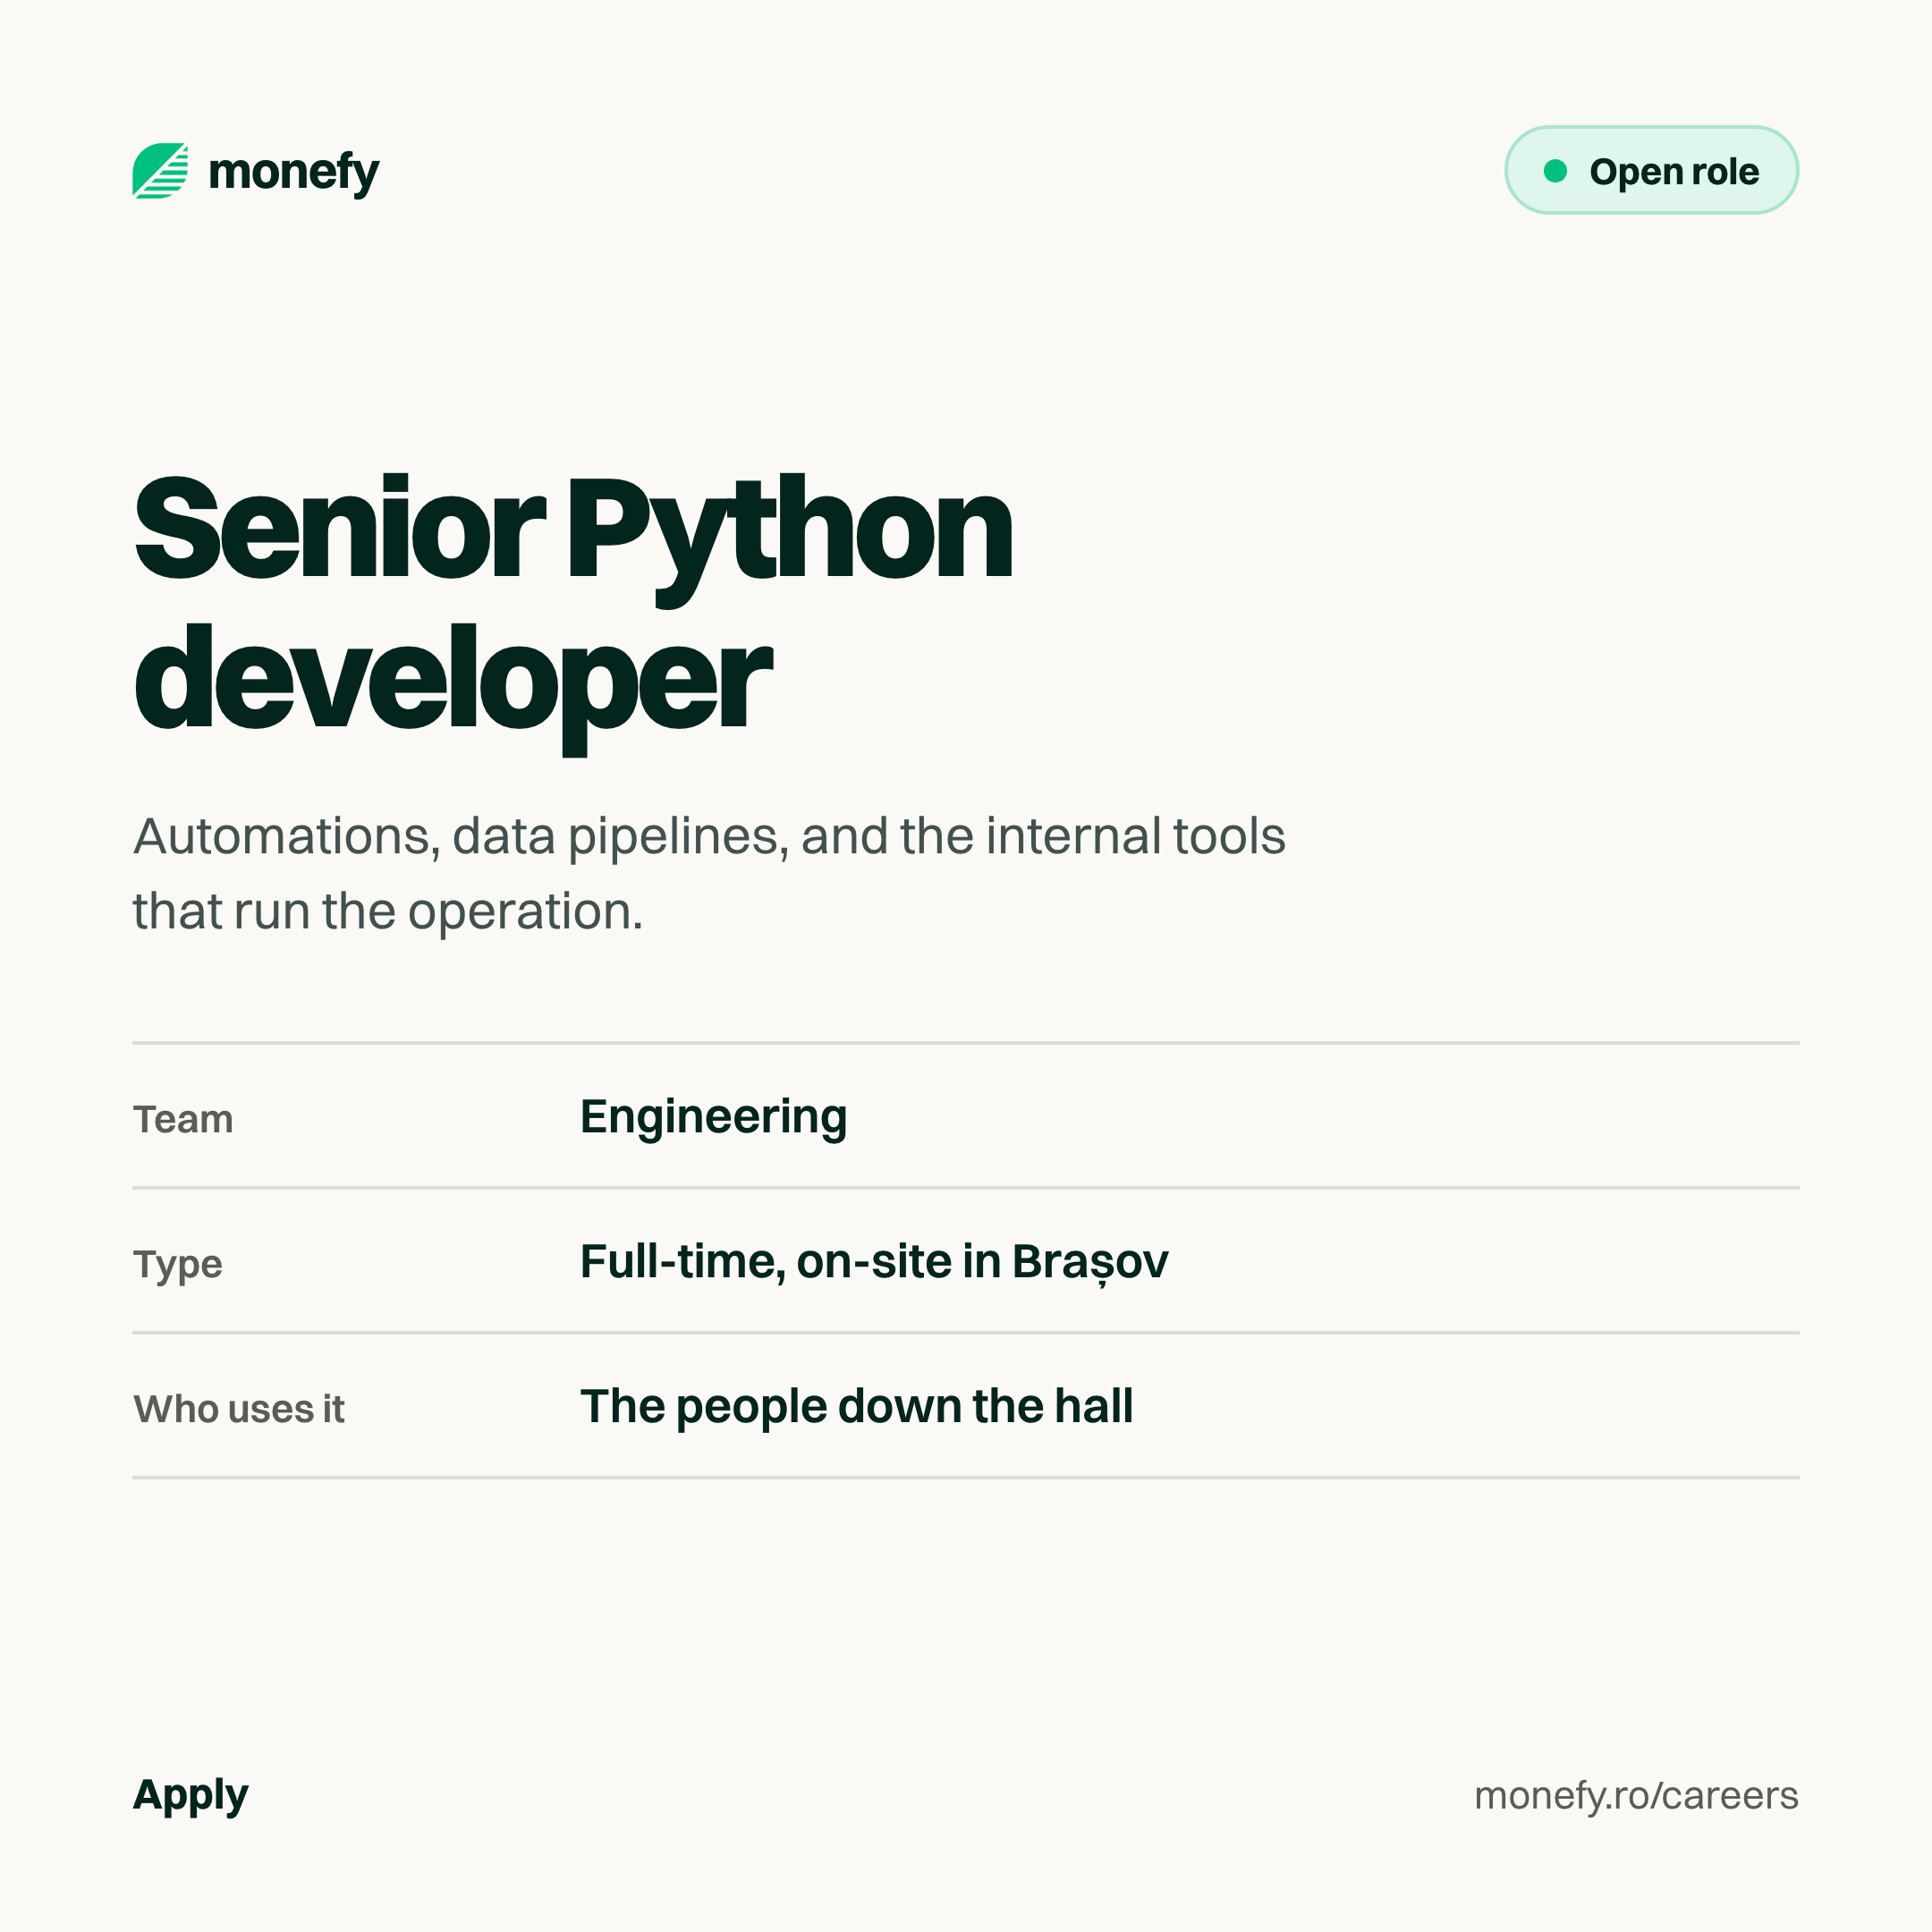Click the Team row label
The height and width of the screenshot is (1932, 1932).
pyautogui.click(x=183, y=1119)
